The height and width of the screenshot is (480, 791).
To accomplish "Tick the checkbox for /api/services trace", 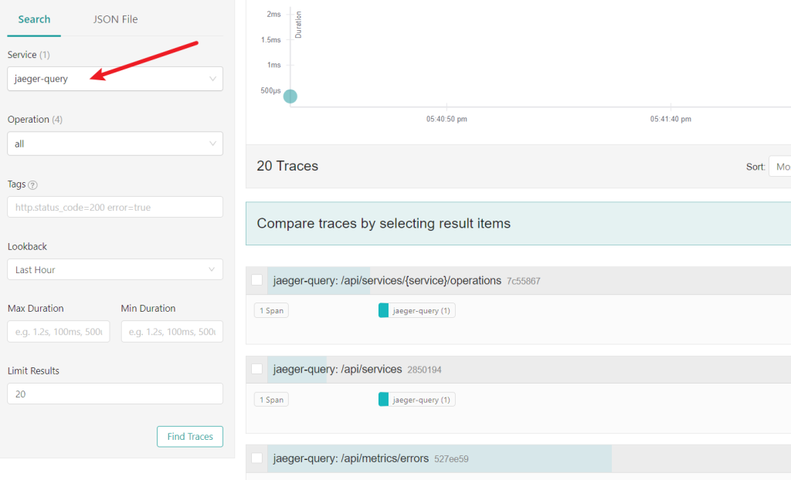I will pyautogui.click(x=257, y=369).
